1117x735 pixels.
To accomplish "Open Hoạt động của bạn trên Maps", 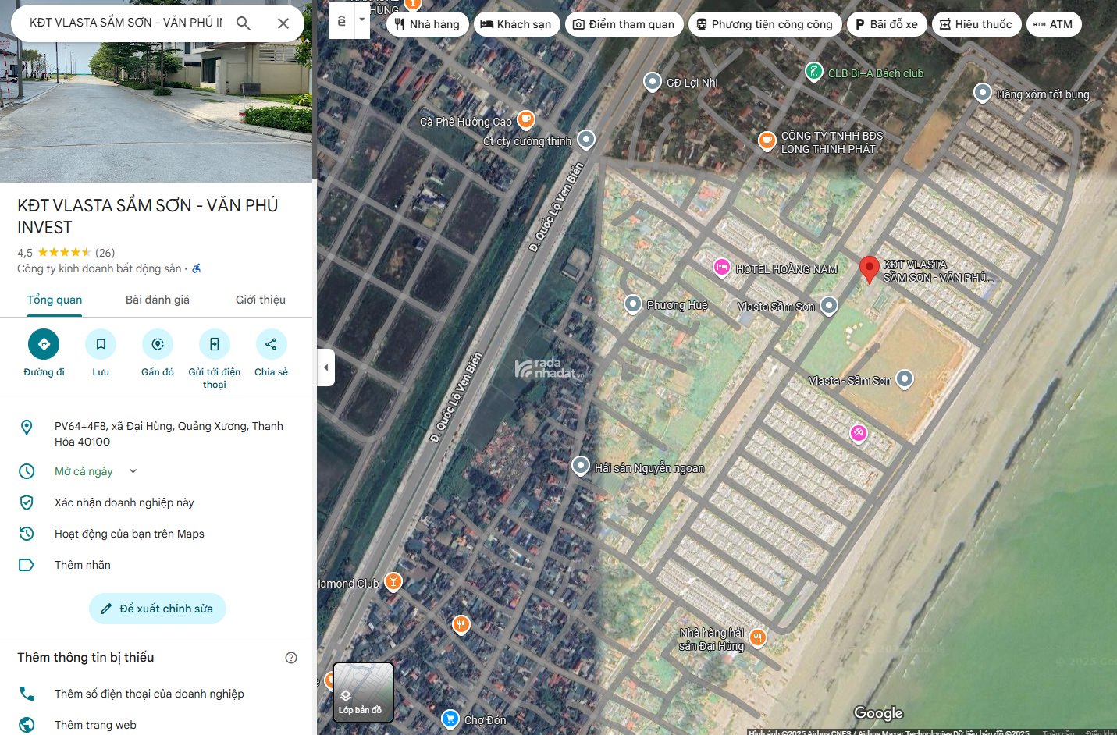I will (x=156, y=534).
